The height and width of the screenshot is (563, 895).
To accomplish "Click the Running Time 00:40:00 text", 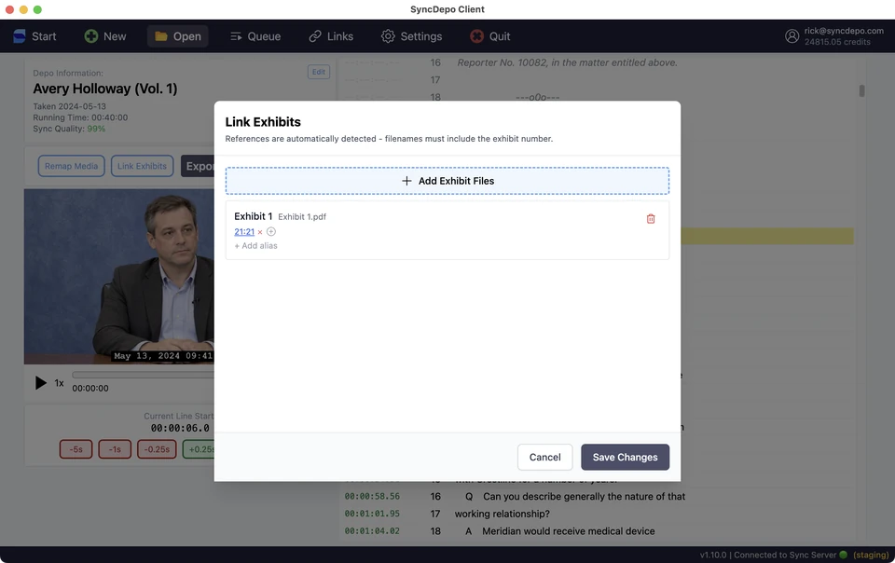I will [x=80, y=117].
